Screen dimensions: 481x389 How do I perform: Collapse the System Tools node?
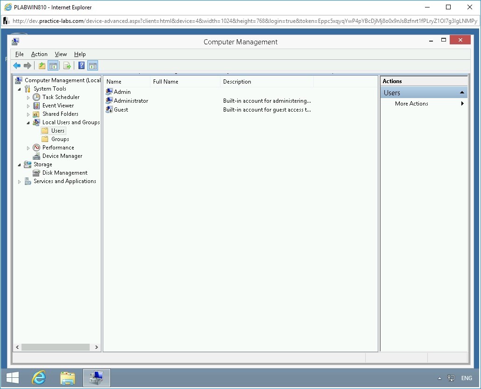click(19, 89)
